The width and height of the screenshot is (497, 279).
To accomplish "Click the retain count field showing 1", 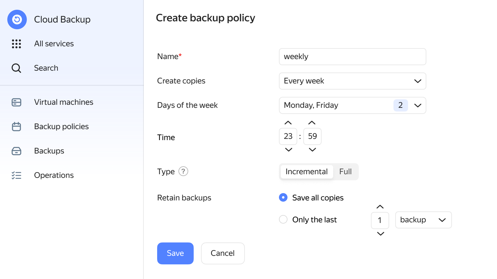I will 380,220.
